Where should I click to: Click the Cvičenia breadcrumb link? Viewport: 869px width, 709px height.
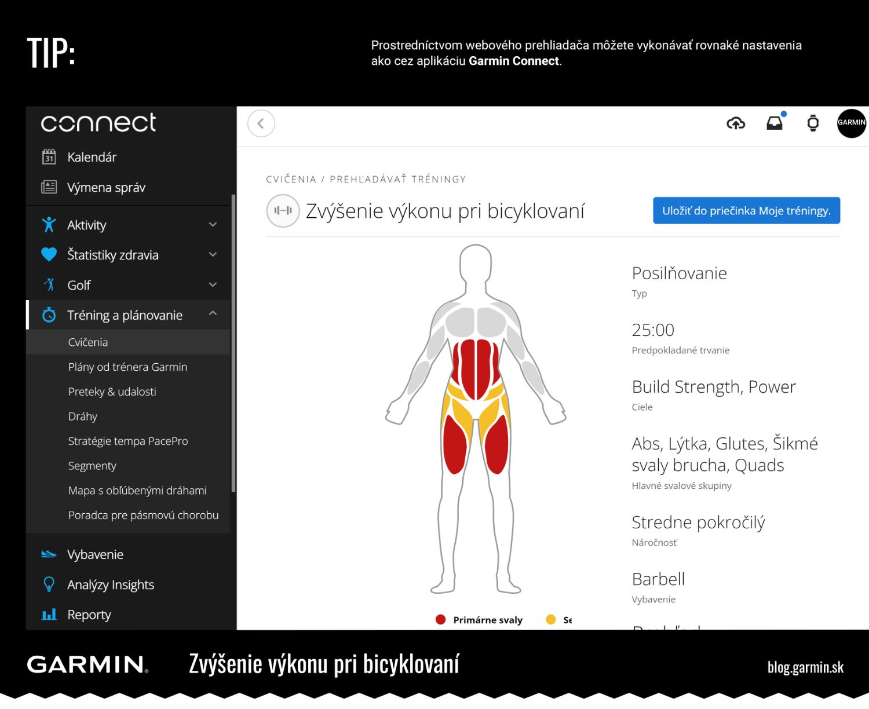[291, 180]
